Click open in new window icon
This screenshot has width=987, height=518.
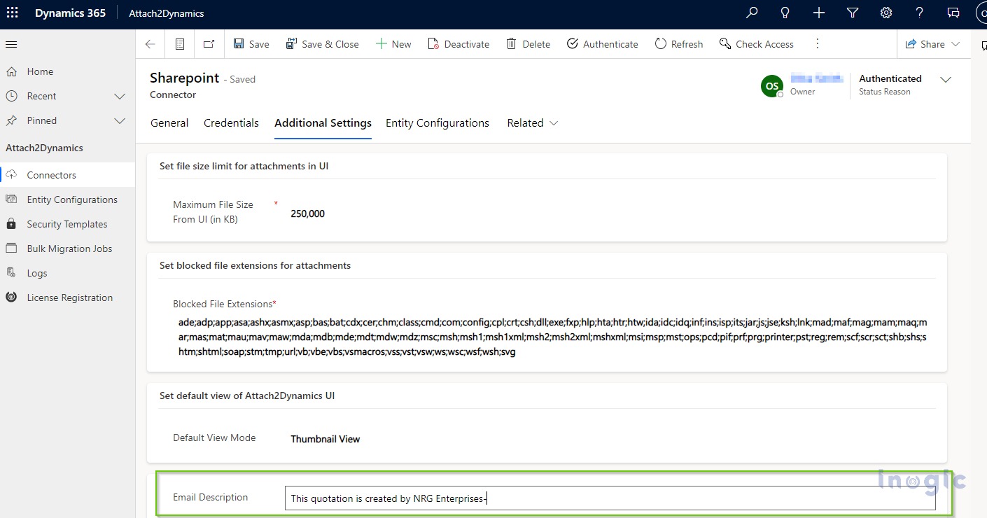pyautogui.click(x=209, y=44)
